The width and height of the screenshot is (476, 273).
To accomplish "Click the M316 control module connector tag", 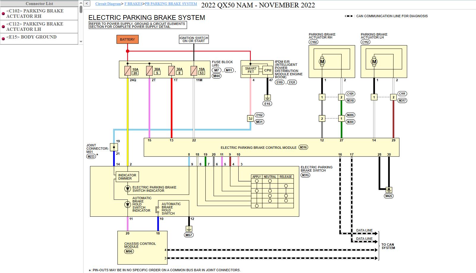I will [x=303, y=147].
